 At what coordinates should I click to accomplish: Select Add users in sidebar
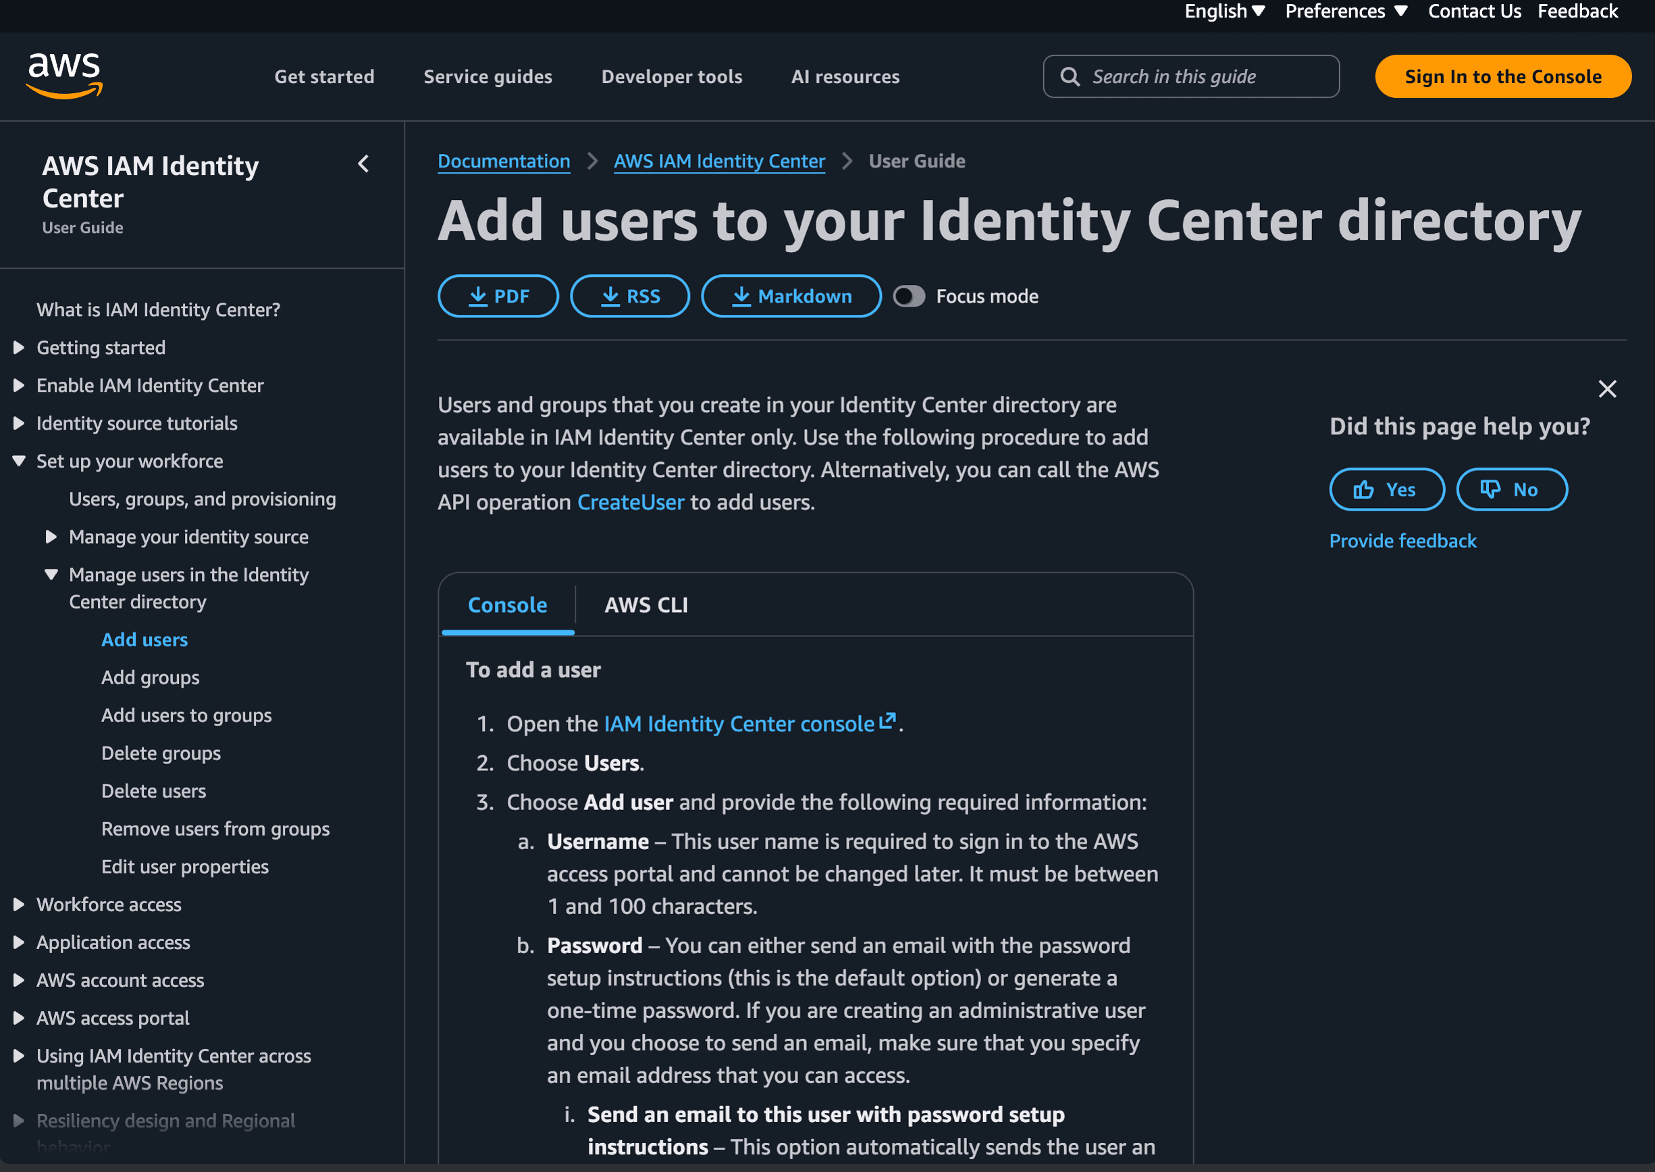pos(145,640)
